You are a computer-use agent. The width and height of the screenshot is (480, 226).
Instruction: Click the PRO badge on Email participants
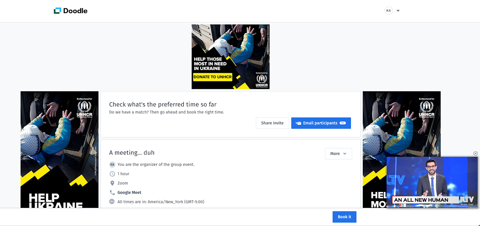click(343, 123)
